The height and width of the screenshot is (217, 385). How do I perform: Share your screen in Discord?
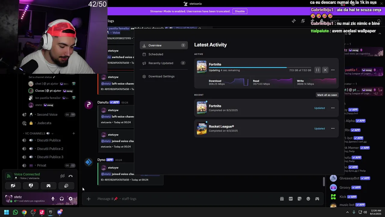click(x=31, y=186)
